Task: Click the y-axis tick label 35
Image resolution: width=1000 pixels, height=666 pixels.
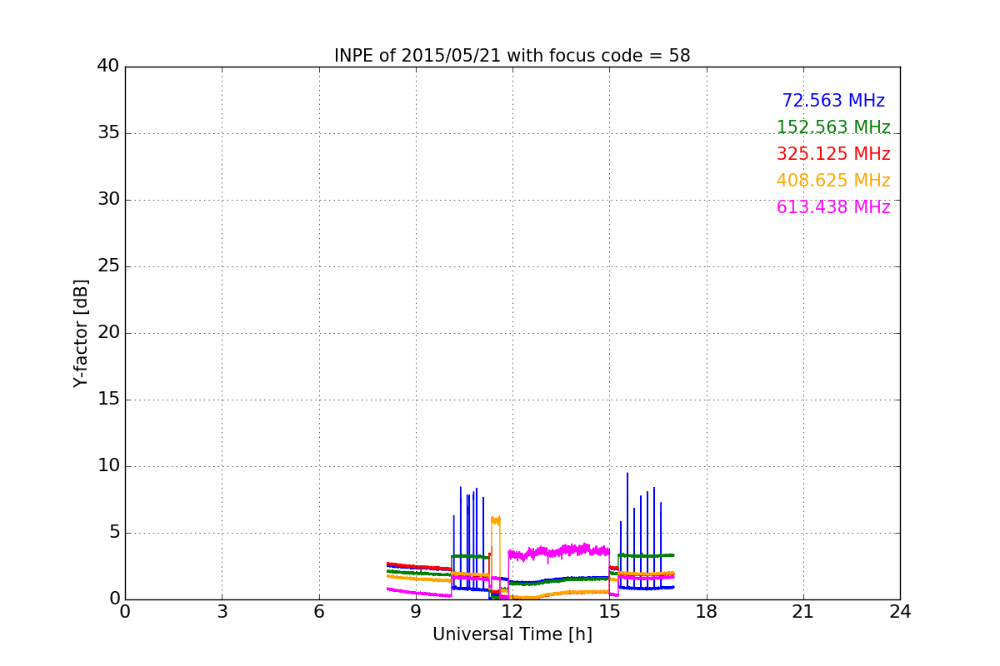Action: click(108, 133)
